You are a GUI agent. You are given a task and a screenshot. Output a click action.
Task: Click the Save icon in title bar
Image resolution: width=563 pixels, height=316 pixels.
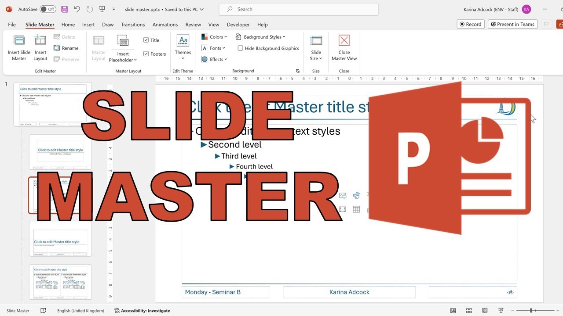click(x=65, y=9)
